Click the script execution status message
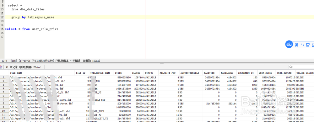Screen dimensions: 314x122 59,61
